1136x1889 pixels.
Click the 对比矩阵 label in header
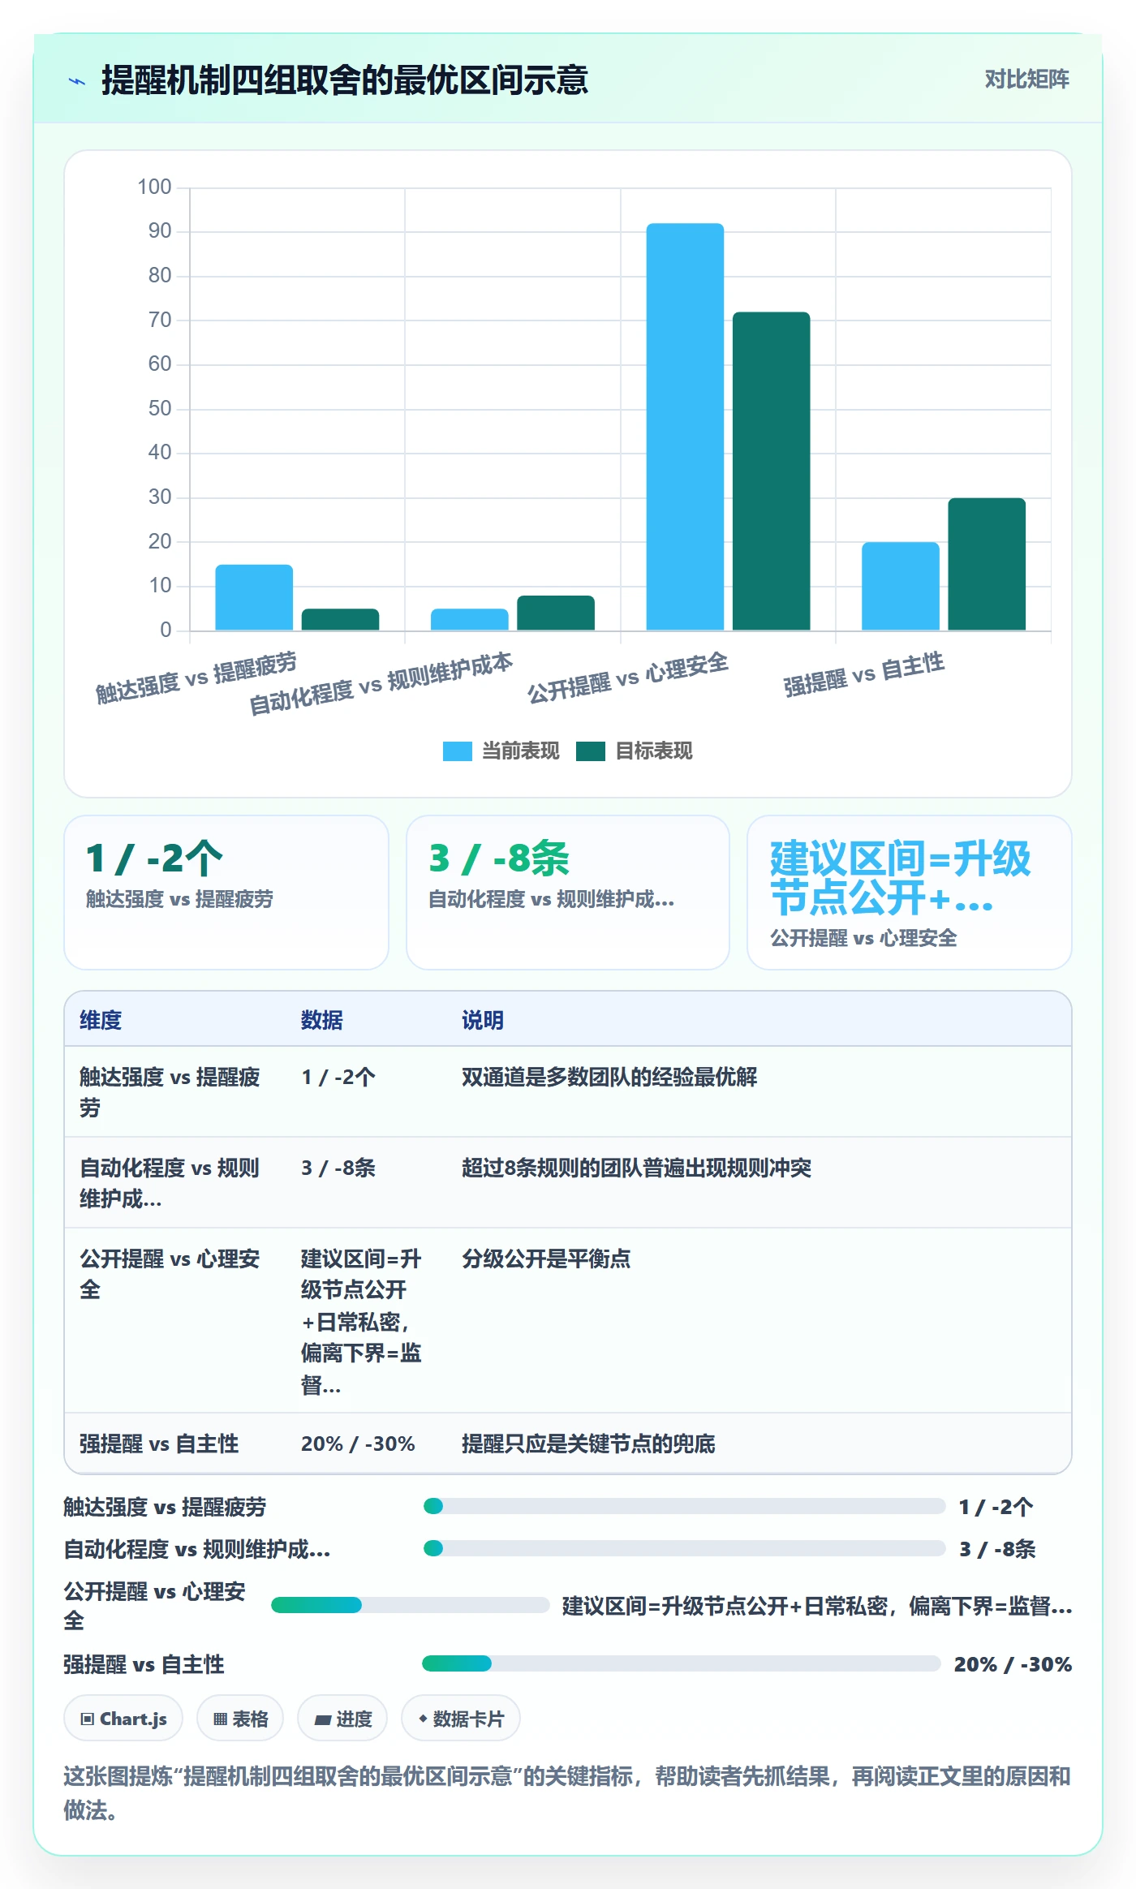(1026, 79)
